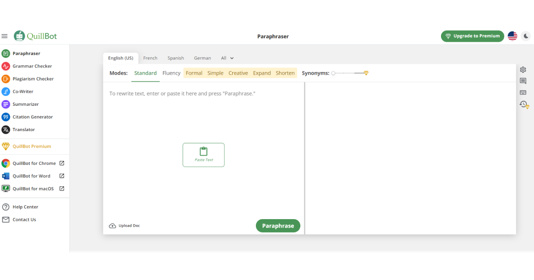This screenshot has width=534, height=280.
Task: Open the Citation Generator quote icon
Action: [x=5, y=117]
